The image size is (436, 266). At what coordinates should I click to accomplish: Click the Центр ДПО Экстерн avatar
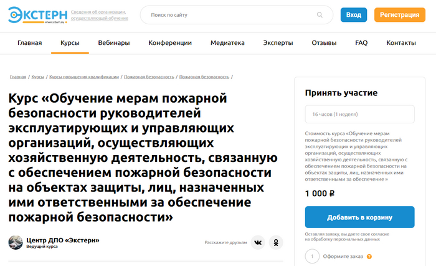(x=16, y=242)
